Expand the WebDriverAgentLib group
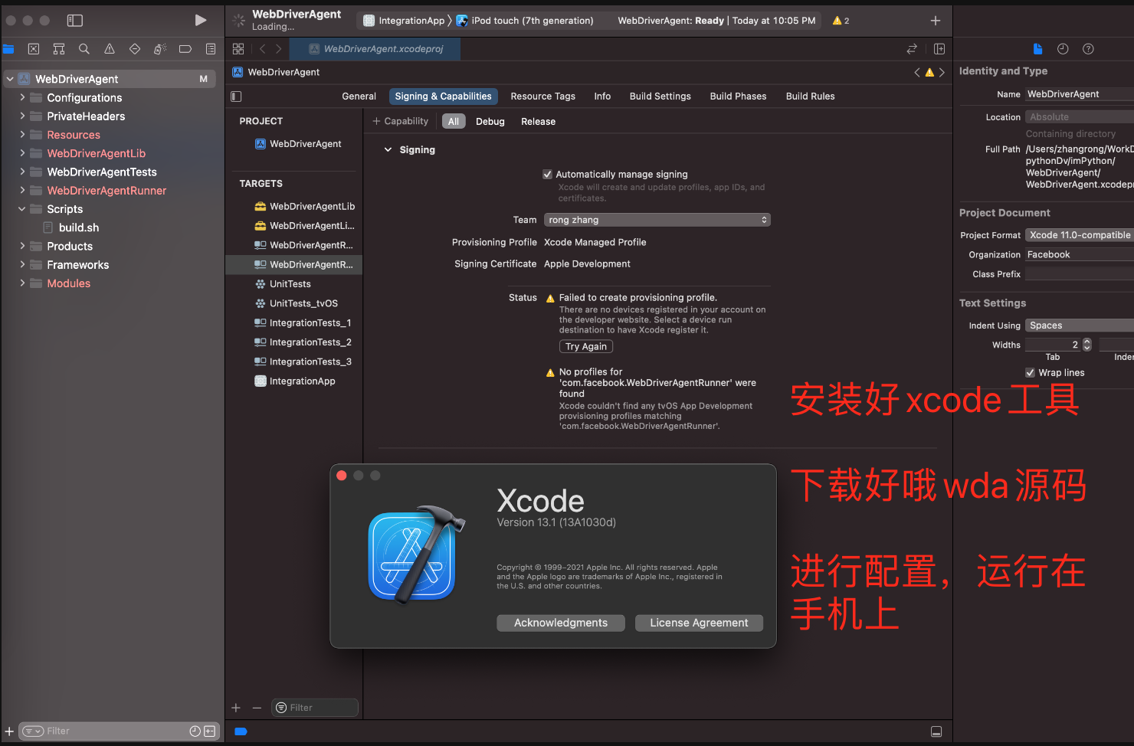1134x746 pixels. pos(22,153)
